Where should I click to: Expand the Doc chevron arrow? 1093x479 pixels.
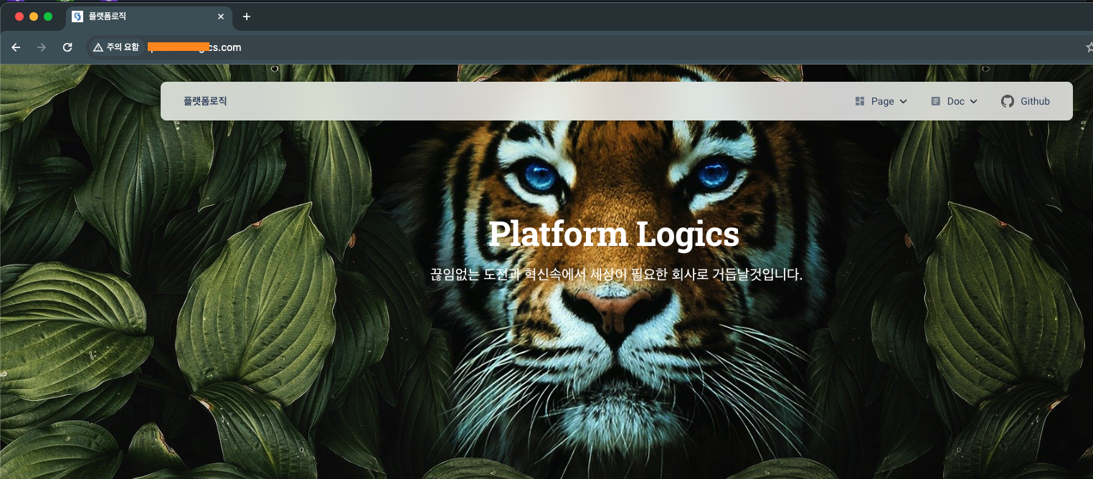973,102
